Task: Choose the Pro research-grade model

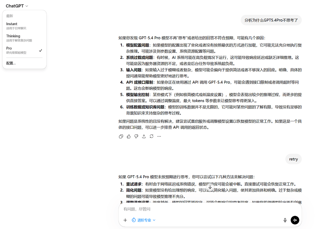Action: click(24, 50)
